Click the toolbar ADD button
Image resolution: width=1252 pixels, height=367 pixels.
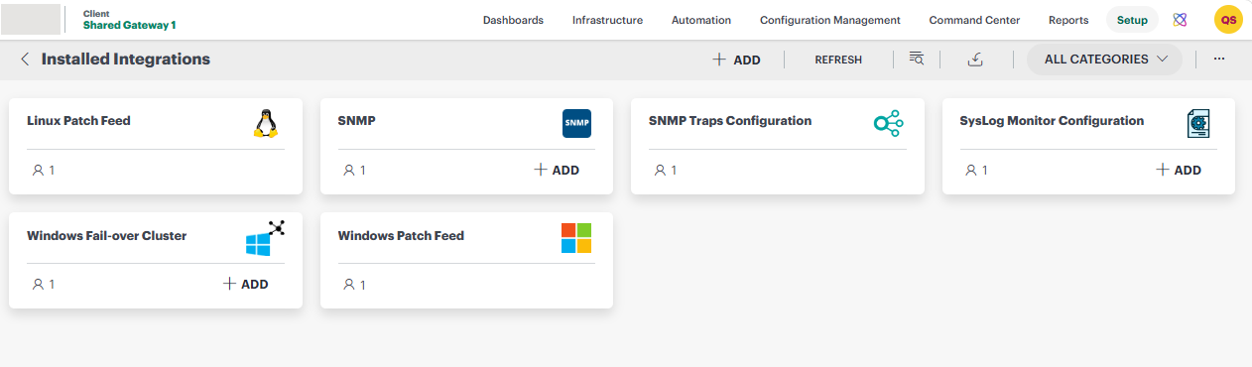pyautogui.click(x=736, y=60)
